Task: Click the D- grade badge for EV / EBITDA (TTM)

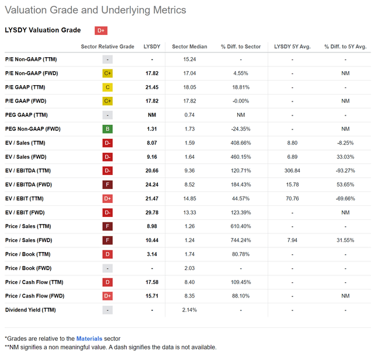Action: (108, 171)
